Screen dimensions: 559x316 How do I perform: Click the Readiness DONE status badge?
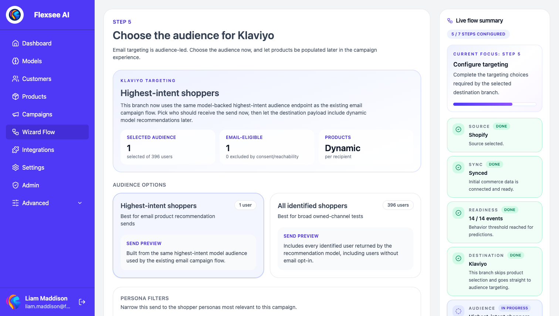509,210
